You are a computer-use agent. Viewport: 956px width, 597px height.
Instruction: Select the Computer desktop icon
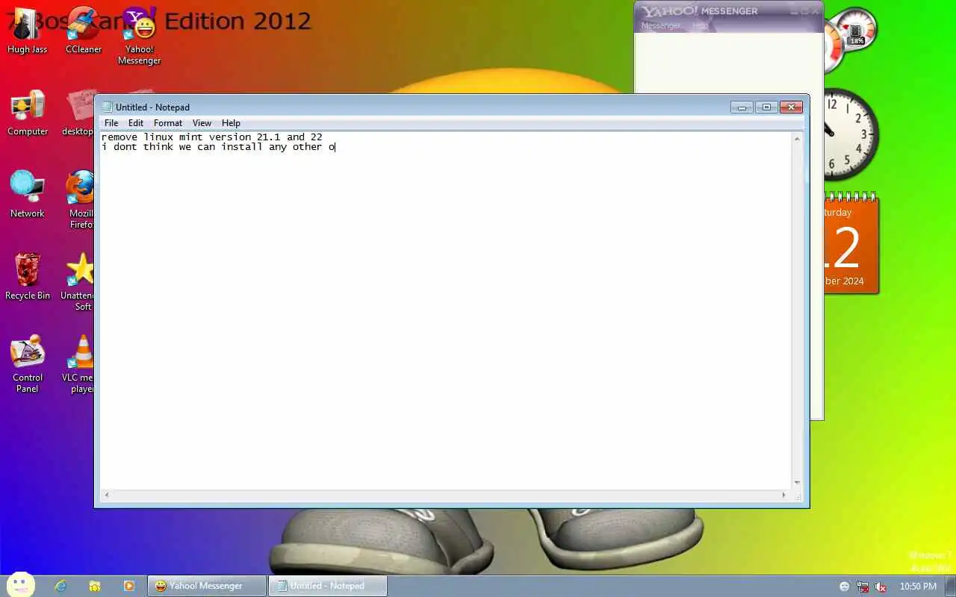click(x=28, y=113)
